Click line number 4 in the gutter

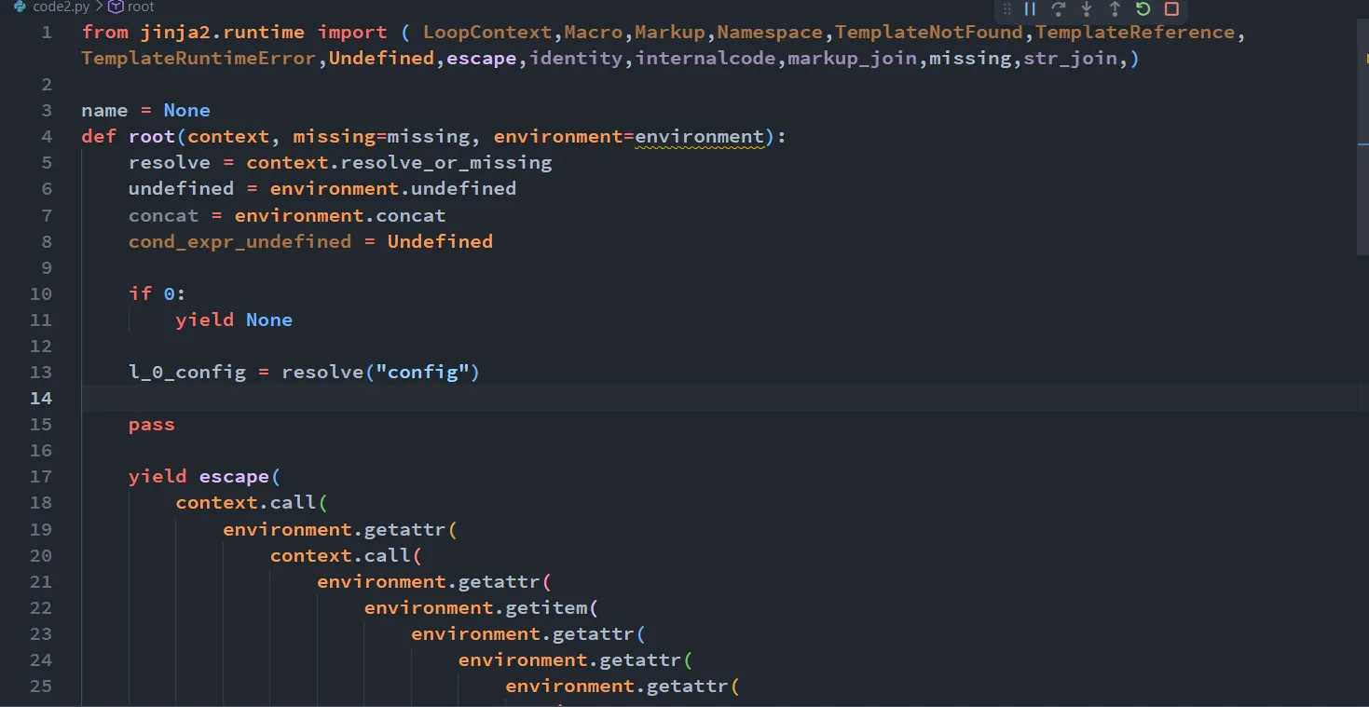point(47,137)
